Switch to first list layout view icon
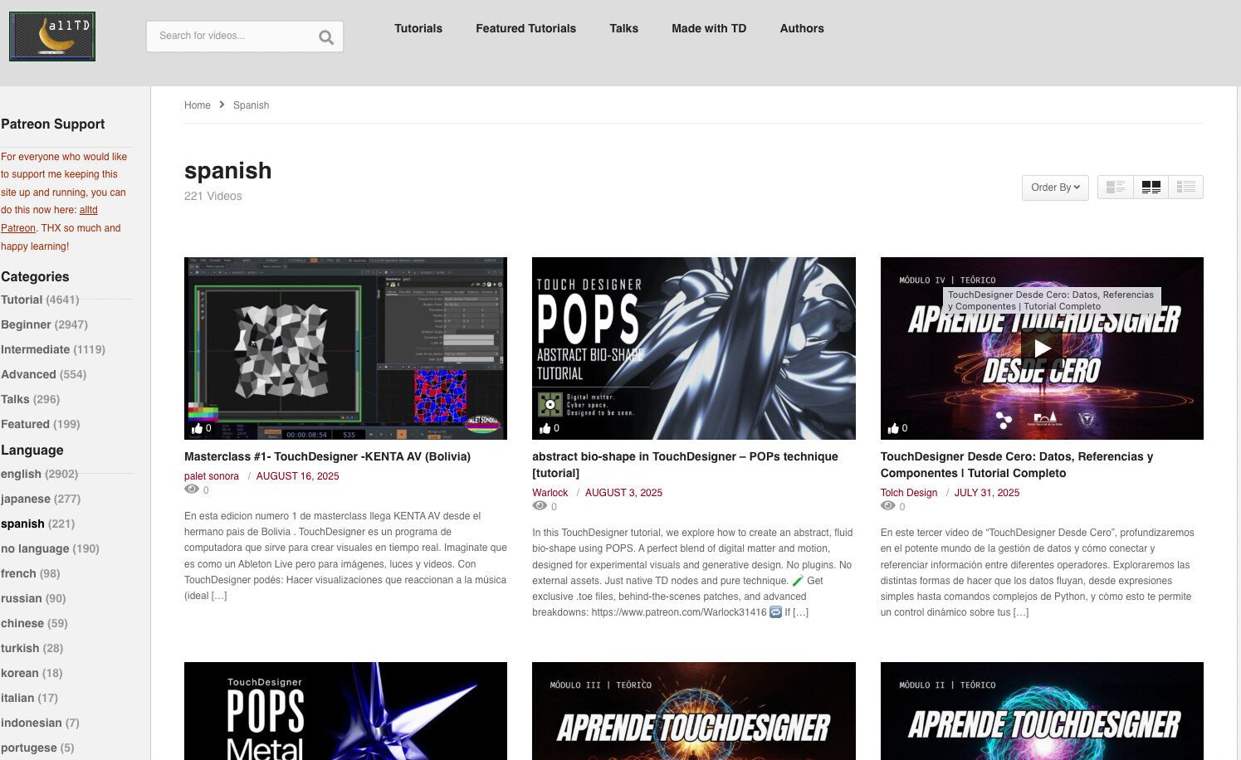The height and width of the screenshot is (760, 1241). 1116,188
